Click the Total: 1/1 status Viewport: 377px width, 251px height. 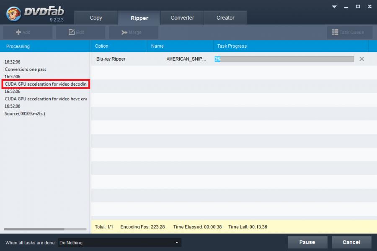click(x=104, y=227)
